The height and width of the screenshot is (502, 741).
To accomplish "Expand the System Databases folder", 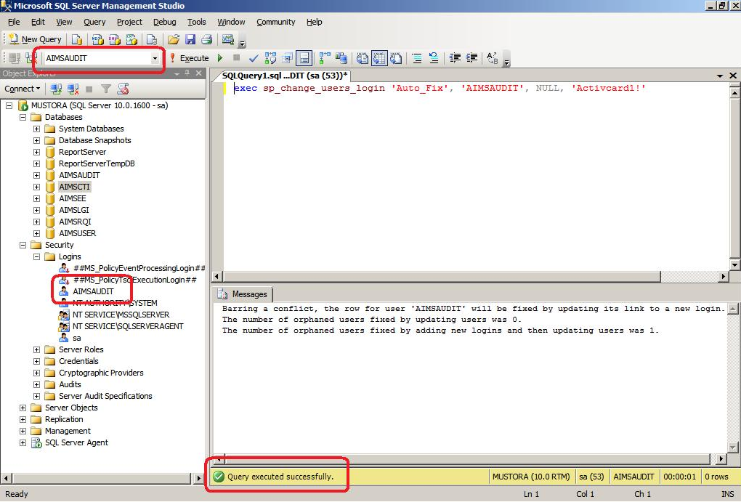I will 36,129.
